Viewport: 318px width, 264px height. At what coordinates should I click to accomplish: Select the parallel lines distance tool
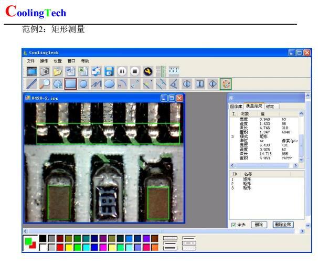click(161, 84)
